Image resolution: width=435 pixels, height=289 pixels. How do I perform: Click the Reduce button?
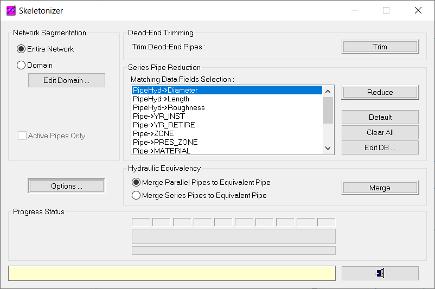tap(380, 92)
